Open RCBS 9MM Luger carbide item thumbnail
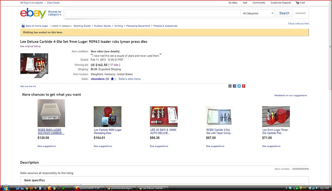 click(x=51, y=113)
